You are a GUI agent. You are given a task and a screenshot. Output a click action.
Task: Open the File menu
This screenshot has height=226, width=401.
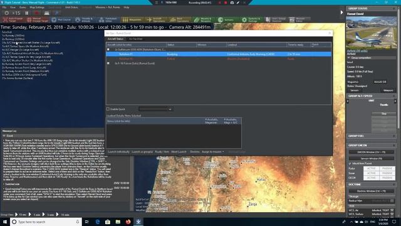point(4,8)
